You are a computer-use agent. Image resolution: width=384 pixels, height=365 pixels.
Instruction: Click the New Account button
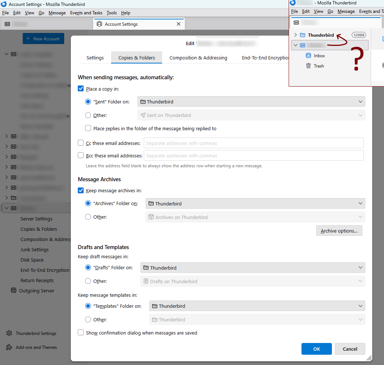coord(43,39)
